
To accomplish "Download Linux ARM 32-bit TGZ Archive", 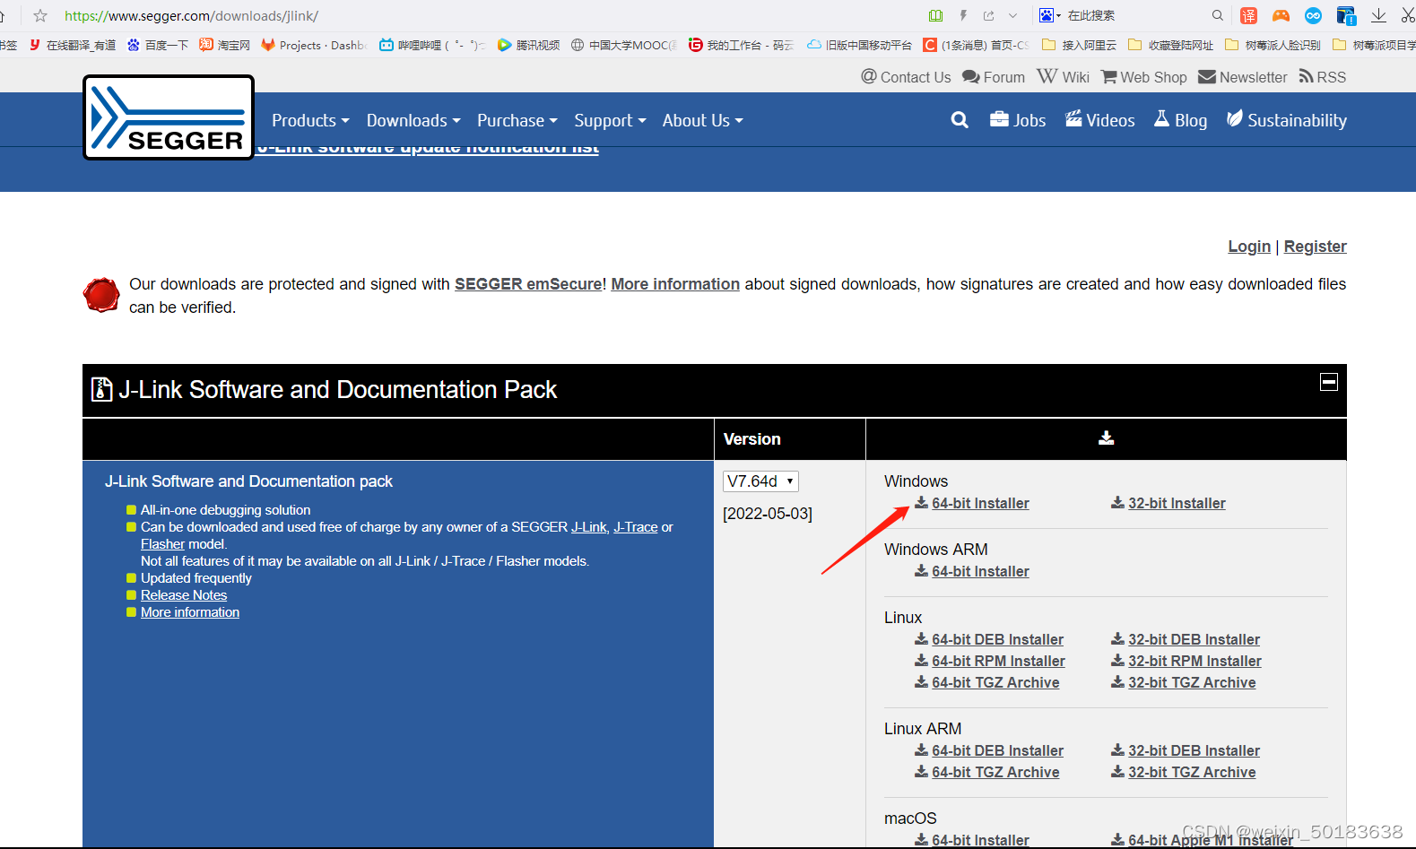I will [1184, 773].
